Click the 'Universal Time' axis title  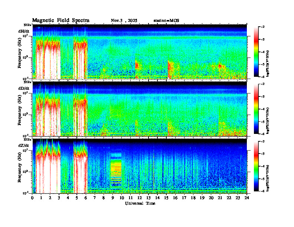coord(140,203)
